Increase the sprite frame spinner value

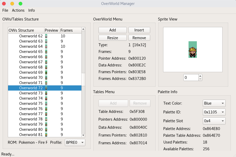point(200,76)
